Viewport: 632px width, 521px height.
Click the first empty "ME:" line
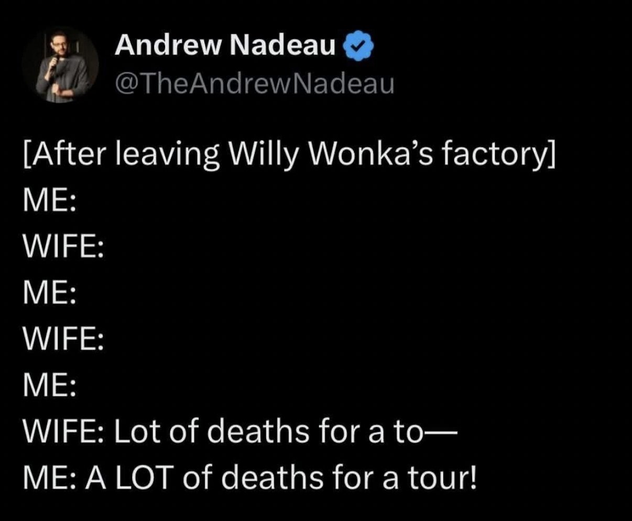[49, 202]
